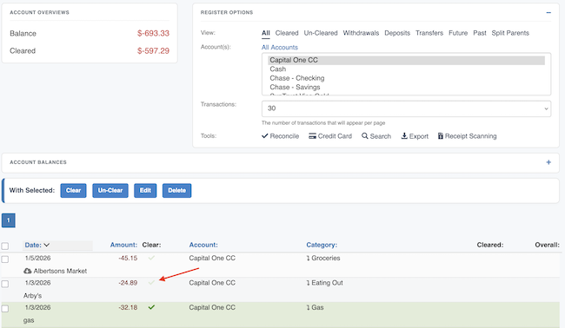Click the -45.15 amount
This screenshot has height=328, width=565.
tap(128, 258)
